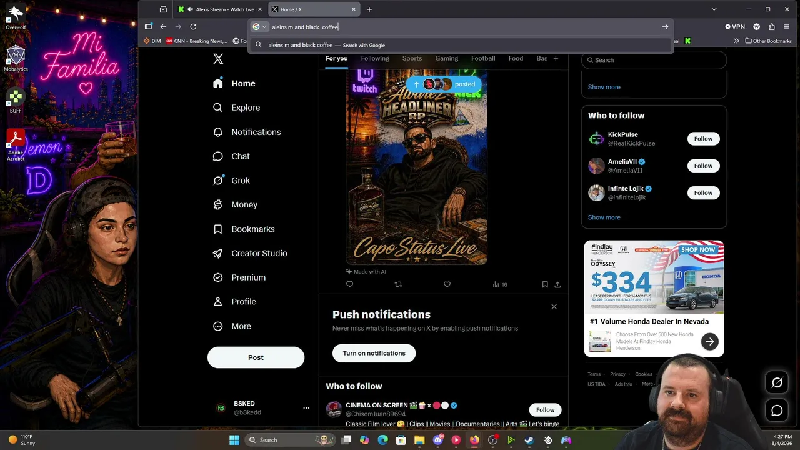Click the blue new posts pill
Screen dimensions: 800x450
pyautogui.click(x=444, y=84)
